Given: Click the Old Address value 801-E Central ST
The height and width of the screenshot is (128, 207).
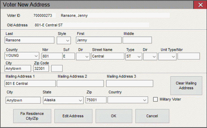Looking at the screenshot, I should [x=49, y=25].
